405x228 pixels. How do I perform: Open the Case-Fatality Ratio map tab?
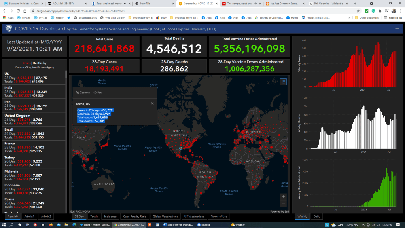pyautogui.click(x=135, y=217)
